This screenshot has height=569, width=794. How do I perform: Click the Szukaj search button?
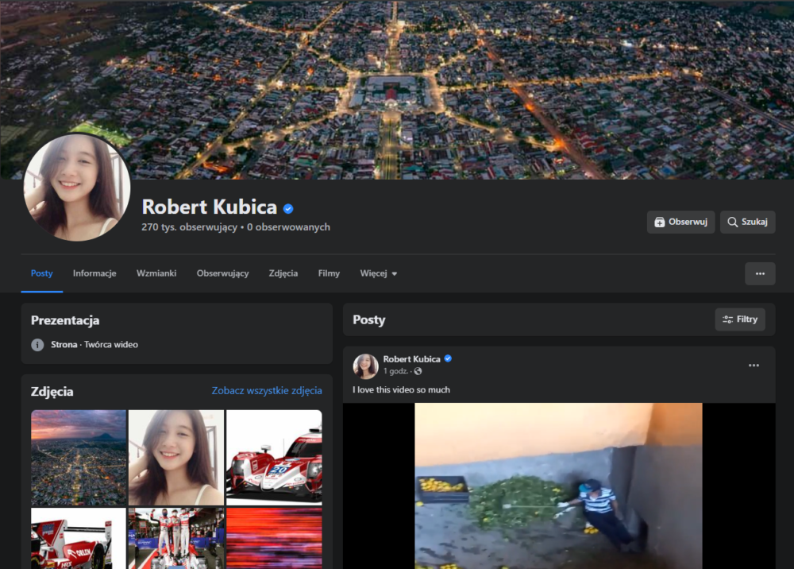[747, 222]
